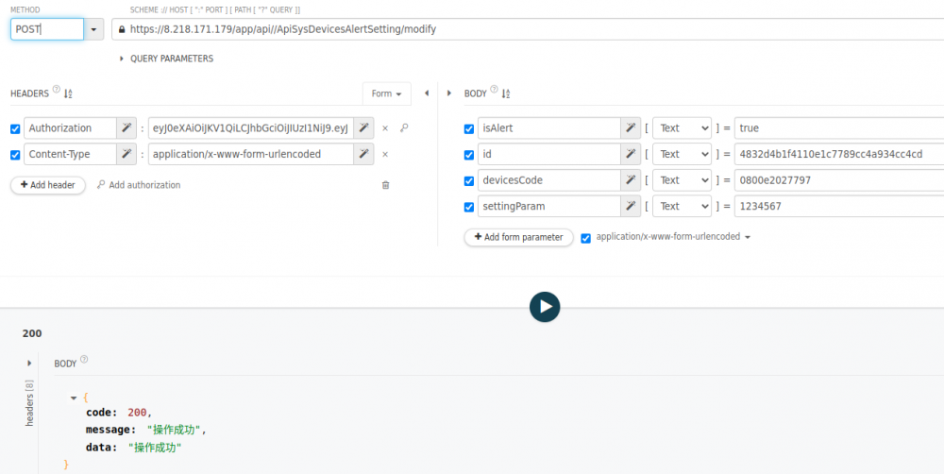Click the request URL input field
This screenshot has height=474, width=944.
pos(529,29)
